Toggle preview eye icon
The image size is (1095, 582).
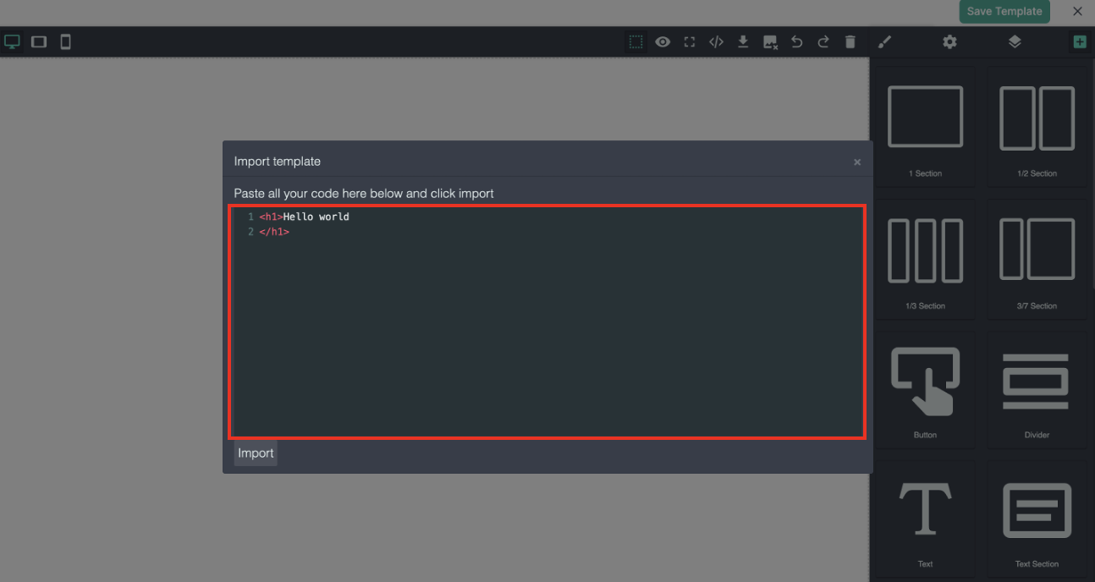663,41
